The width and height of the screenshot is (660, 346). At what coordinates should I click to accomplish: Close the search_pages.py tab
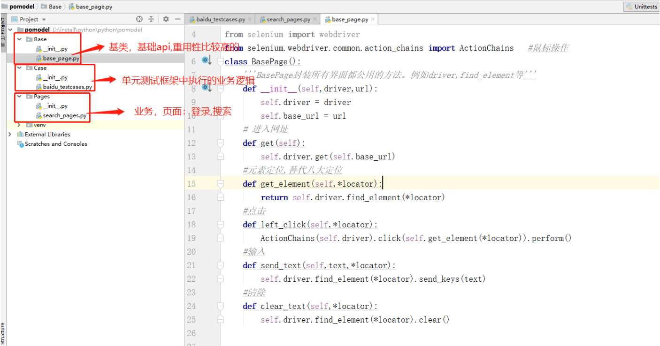click(x=315, y=19)
